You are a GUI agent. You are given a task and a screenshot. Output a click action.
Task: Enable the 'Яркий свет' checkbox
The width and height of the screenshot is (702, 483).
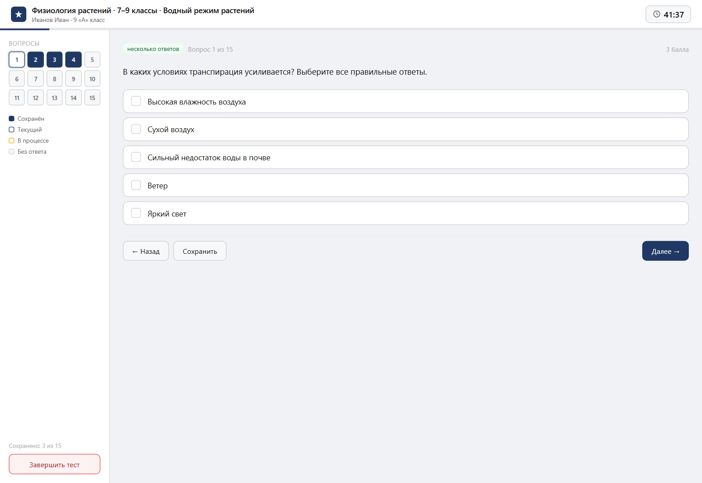(136, 213)
